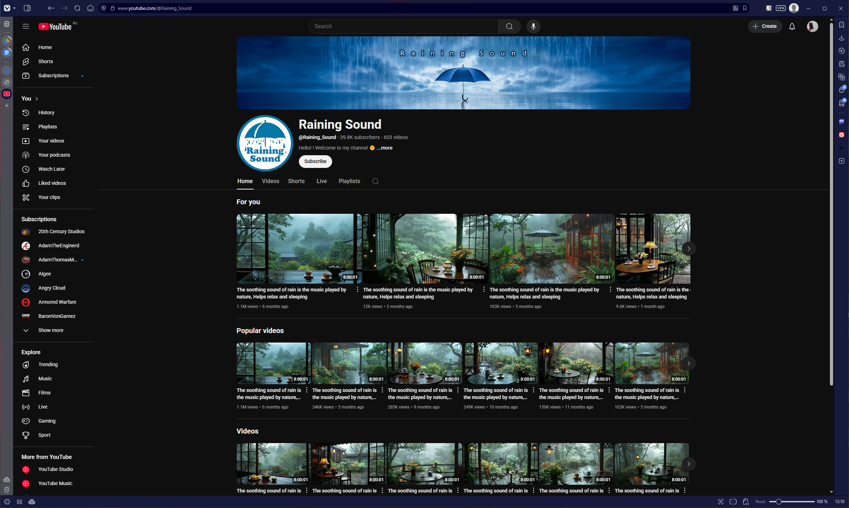The image size is (849, 508).
Task: Open options menu for the 346K views video
Action: 382,390
